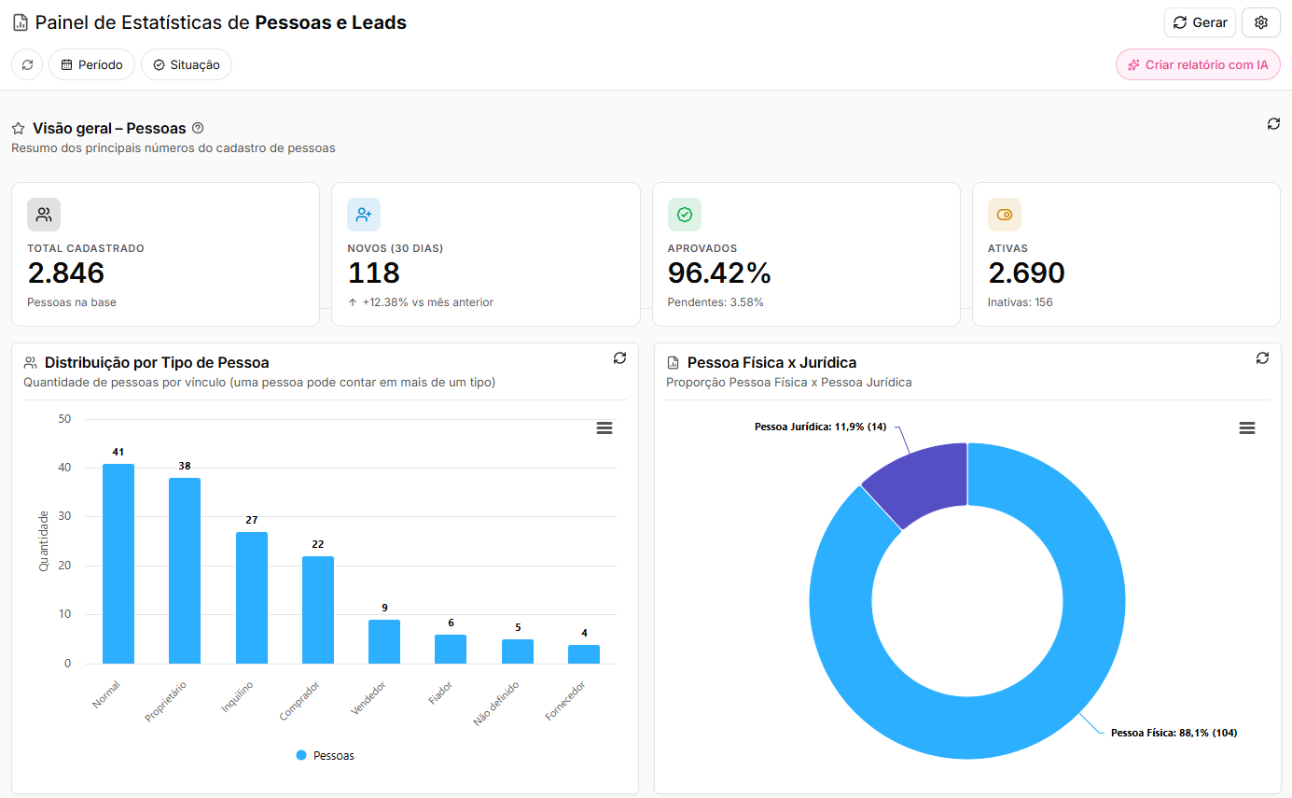Click the Total Cadastrado people icon
Image resolution: width=1292 pixels, height=798 pixels.
pos(44,215)
